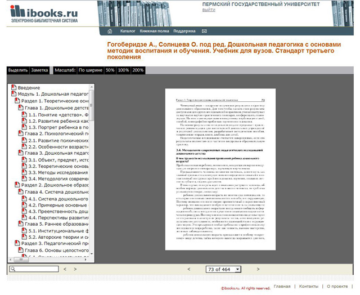Click the page icon beside Введение
This screenshot has height=295, width=360.
coord(13,87)
